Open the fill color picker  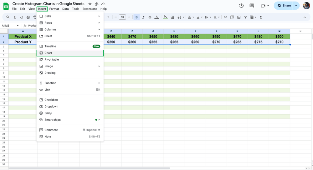(165, 17)
